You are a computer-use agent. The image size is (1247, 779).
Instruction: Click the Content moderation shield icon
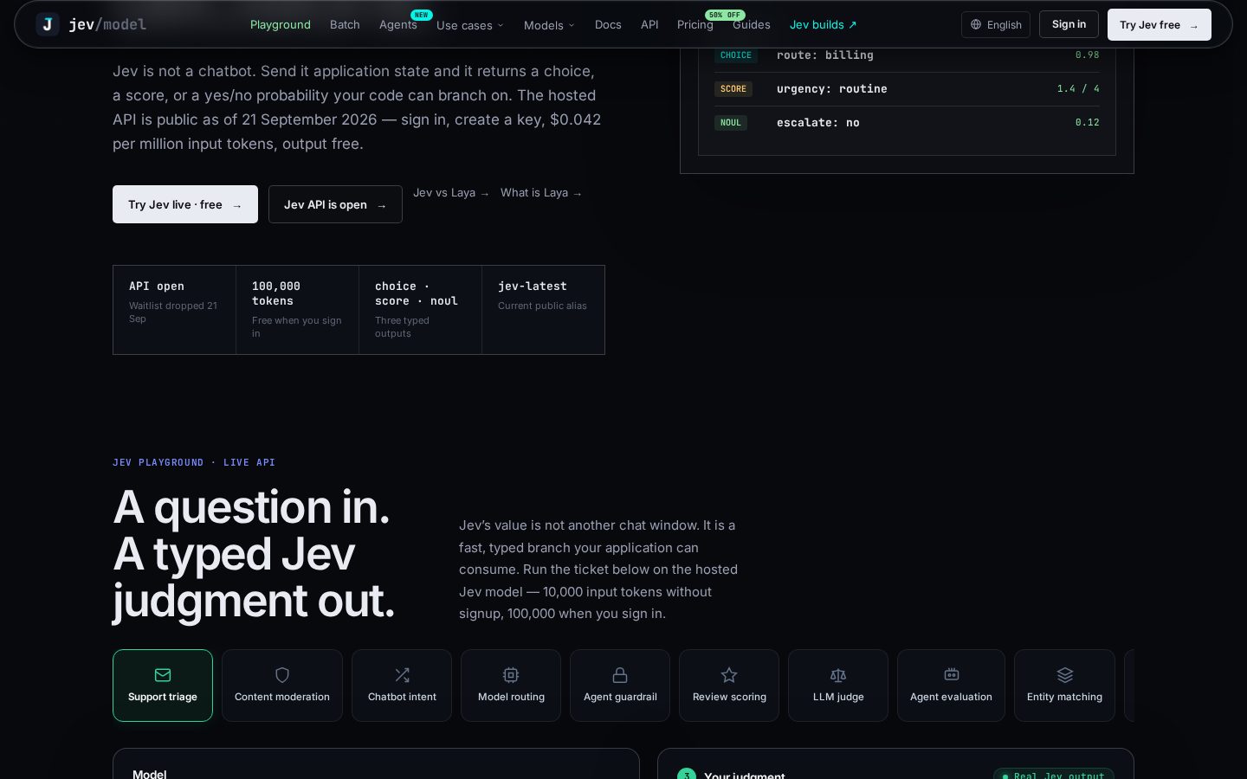282,675
